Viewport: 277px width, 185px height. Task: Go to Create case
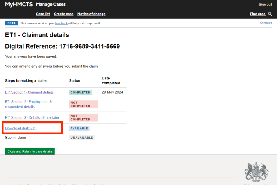click(x=63, y=14)
